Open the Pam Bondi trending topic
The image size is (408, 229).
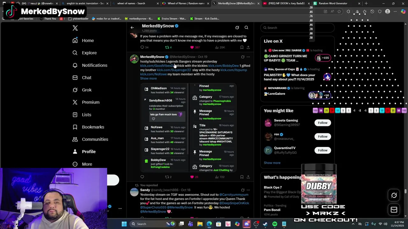click(272, 210)
